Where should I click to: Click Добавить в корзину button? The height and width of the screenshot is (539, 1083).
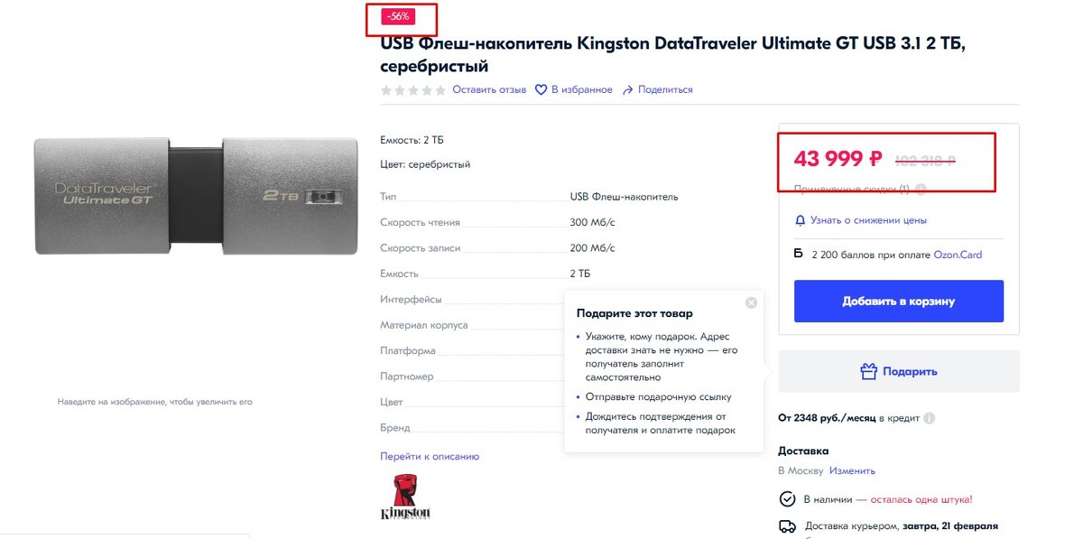[x=899, y=302]
